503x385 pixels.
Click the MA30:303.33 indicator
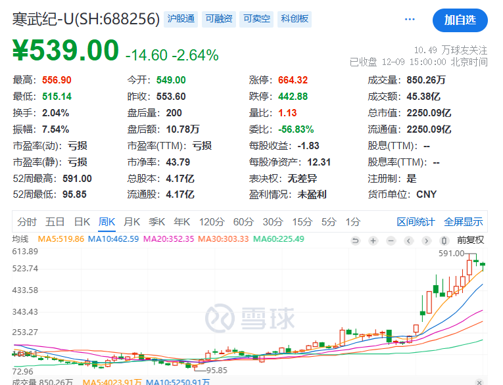click(224, 239)
